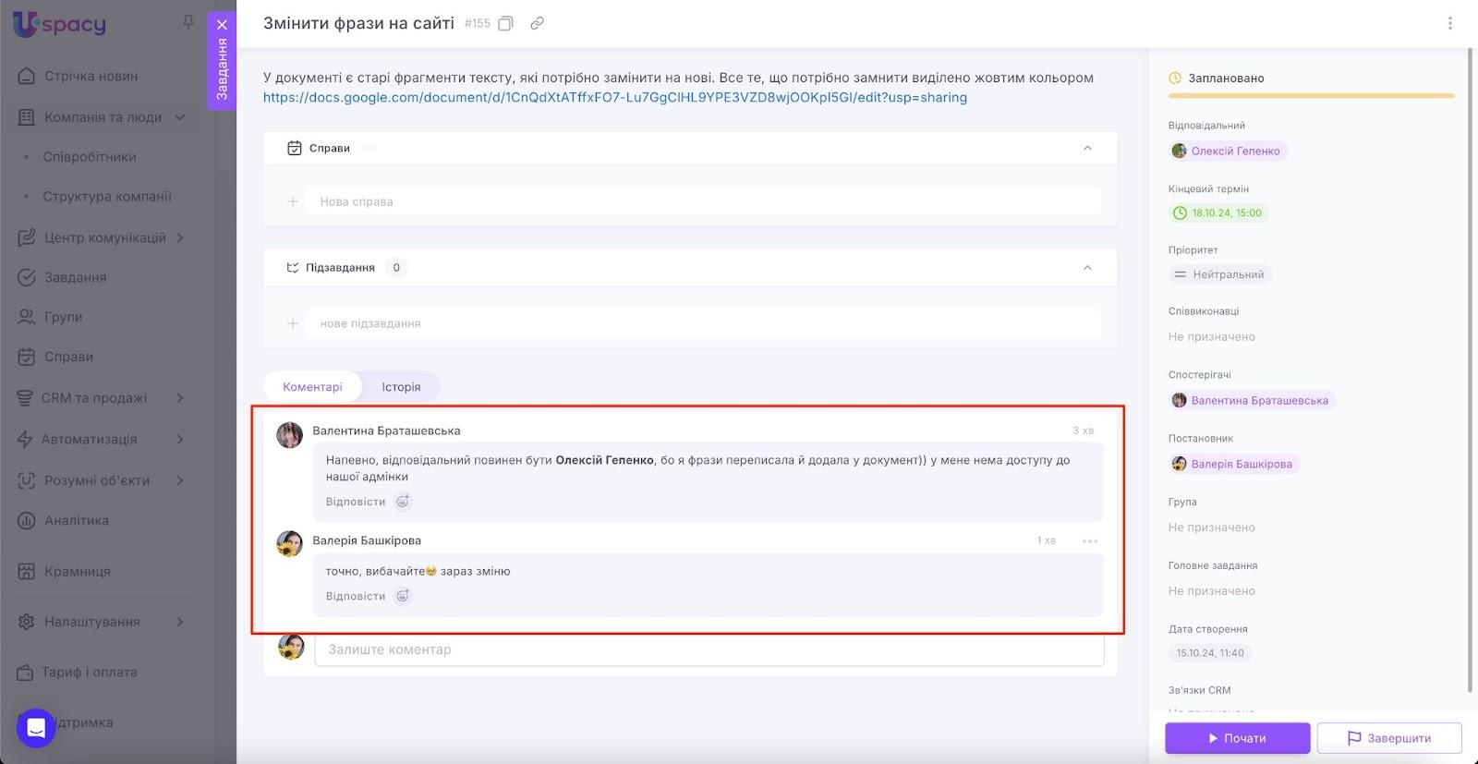Viewport: 1478px width, 764px height.
Task: Open the Нейтральний priority selector
Action: pos(1219,274)
